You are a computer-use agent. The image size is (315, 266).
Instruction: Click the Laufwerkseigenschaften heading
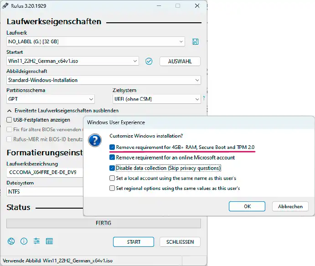coord(54,22)
